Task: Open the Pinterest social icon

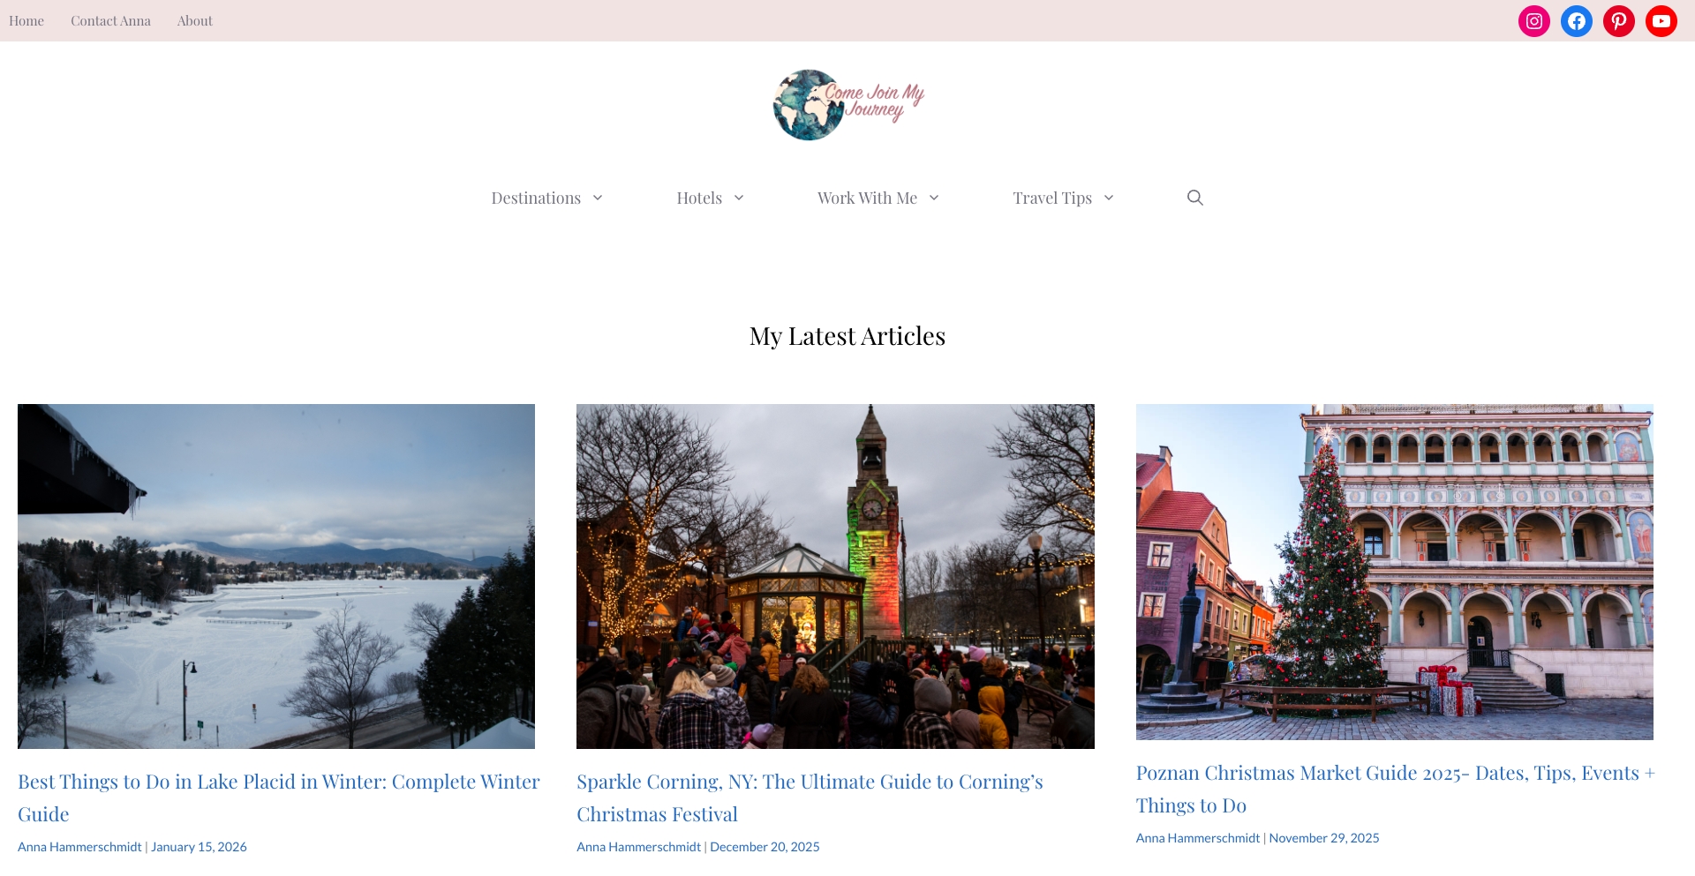Action: pyautogui.click(x=1619, y=20)
